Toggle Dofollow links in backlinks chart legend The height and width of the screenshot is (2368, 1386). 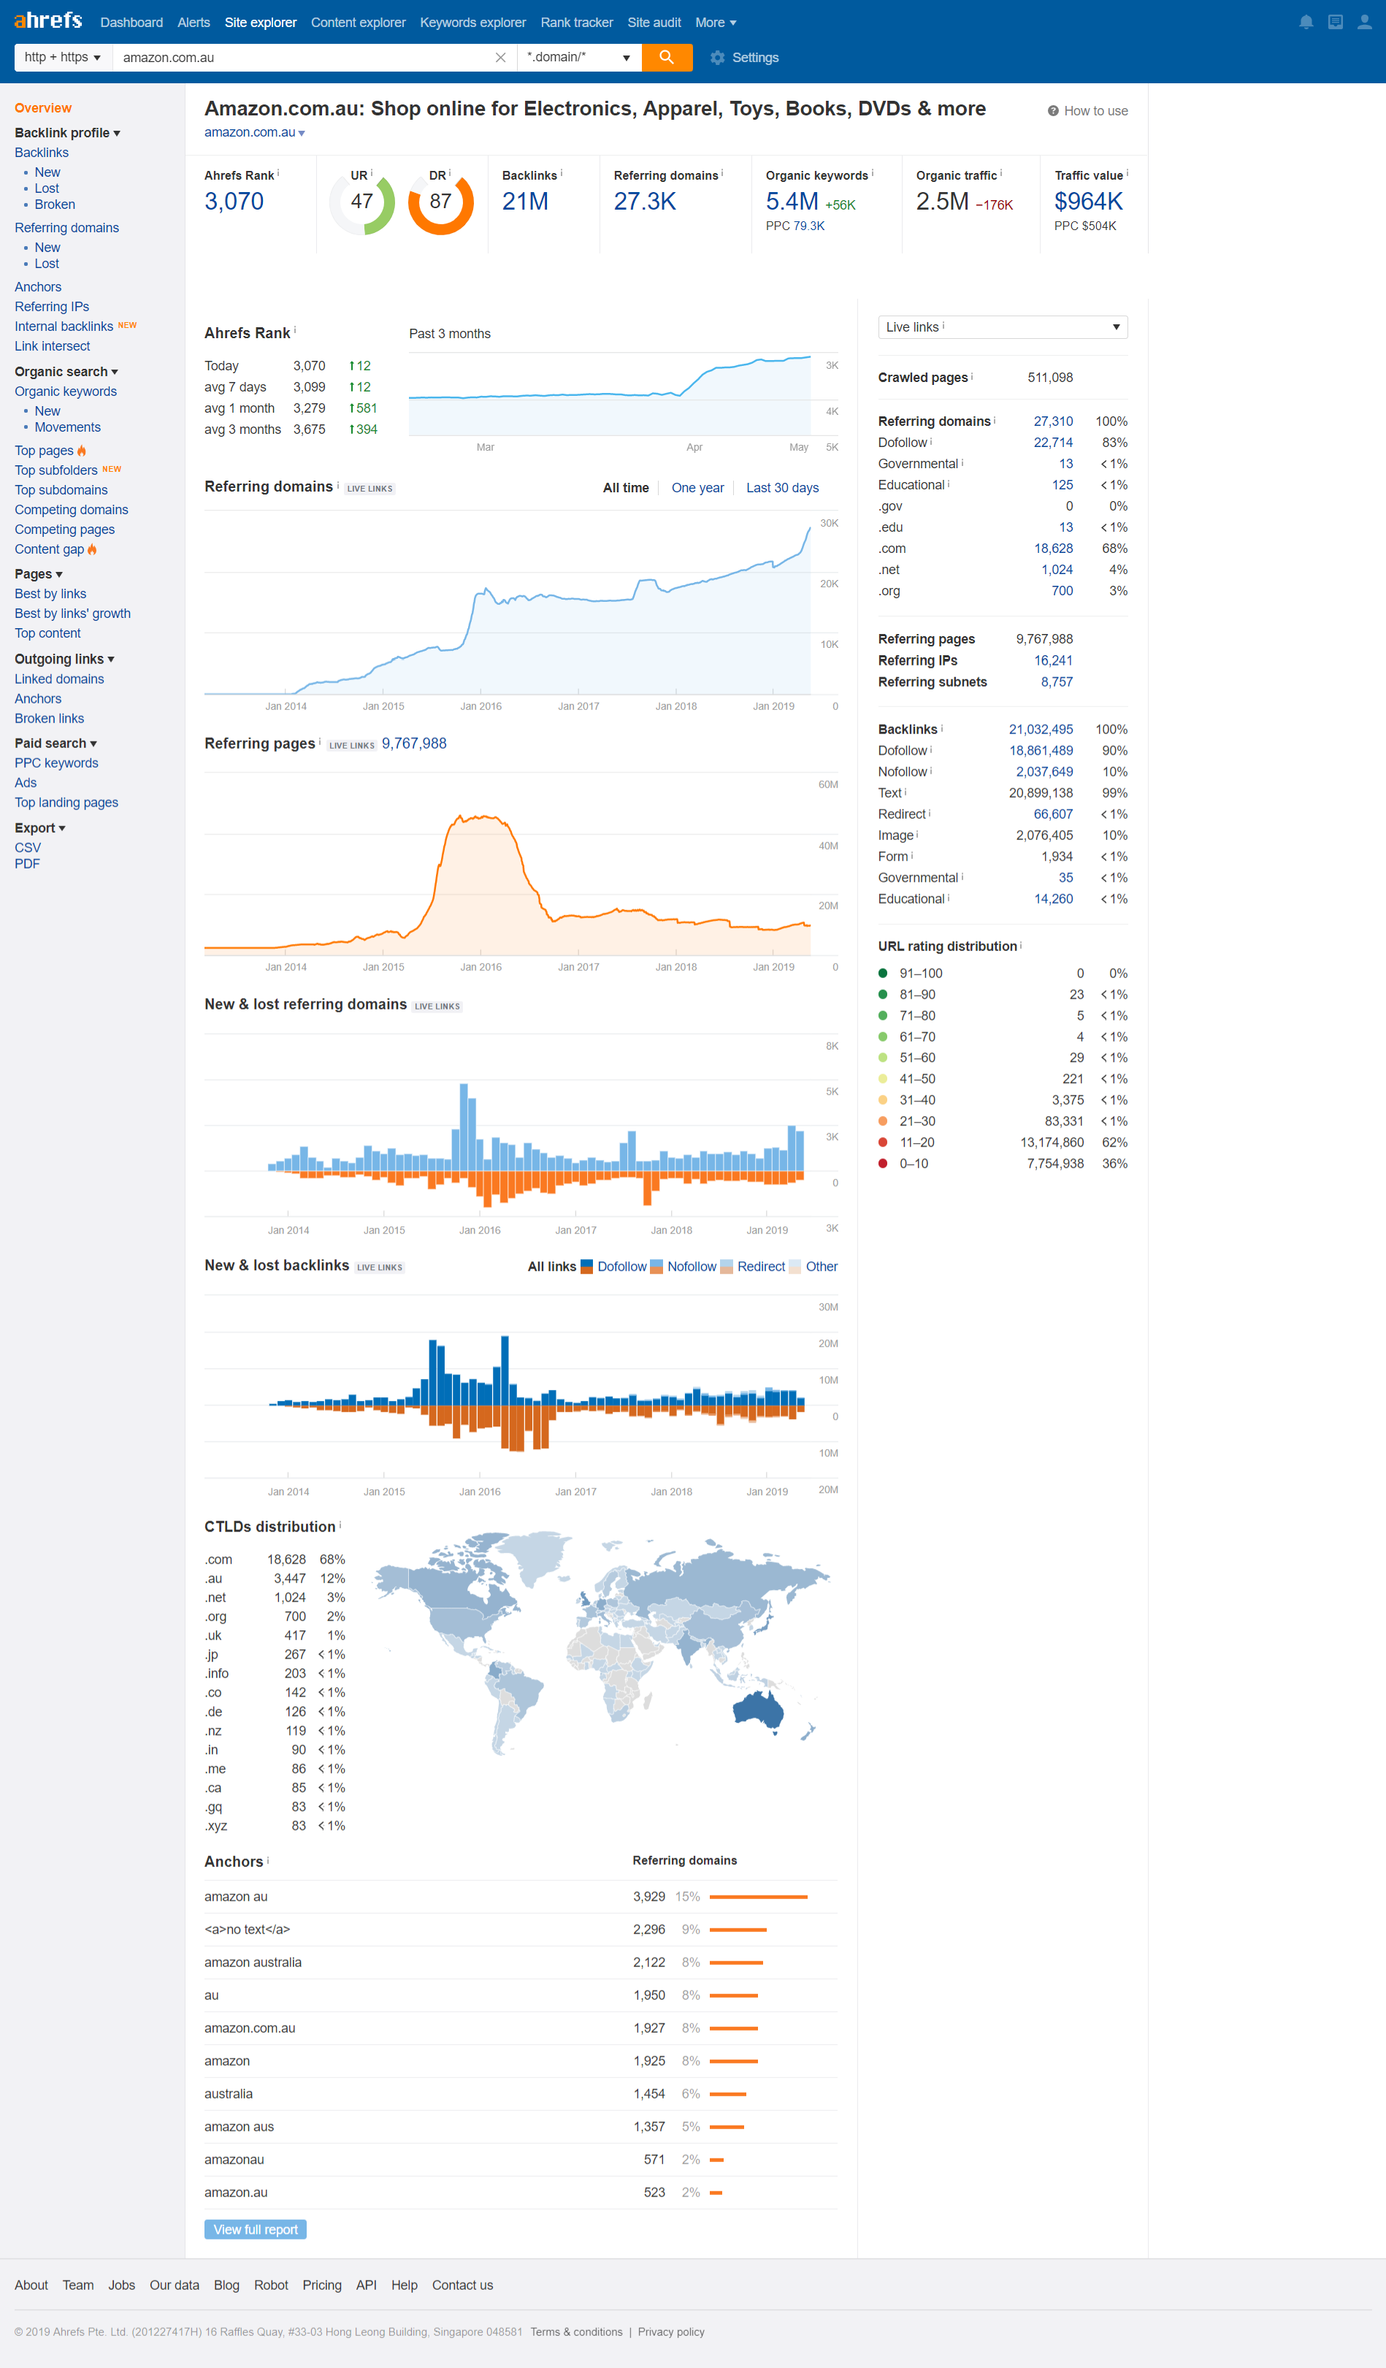615,1267
